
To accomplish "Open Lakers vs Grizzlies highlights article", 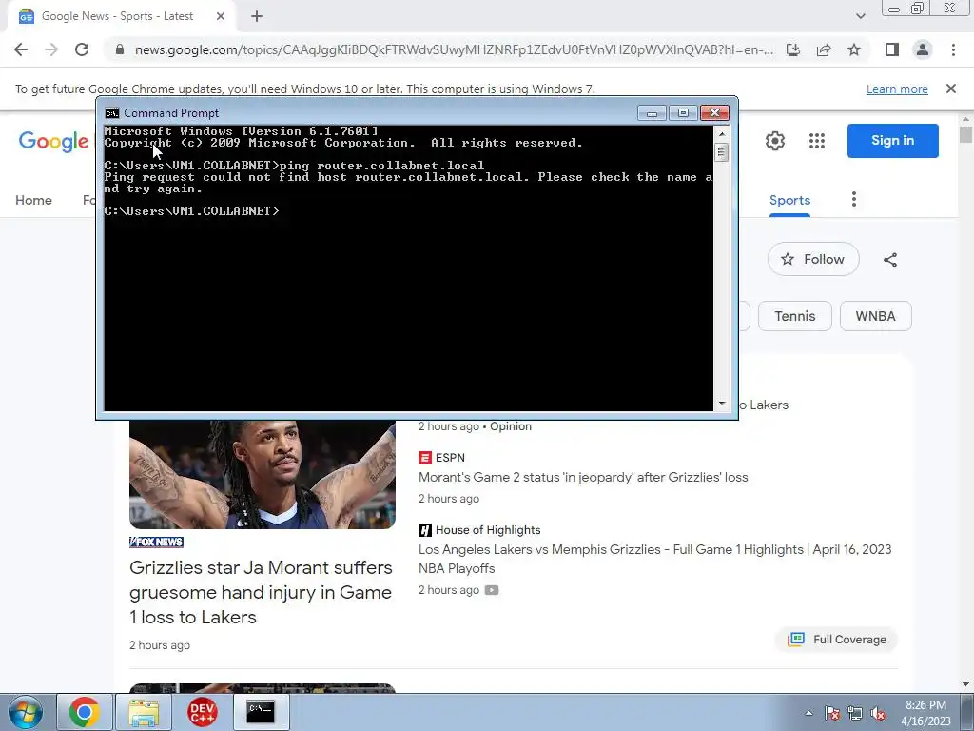I will click(654, 559).
